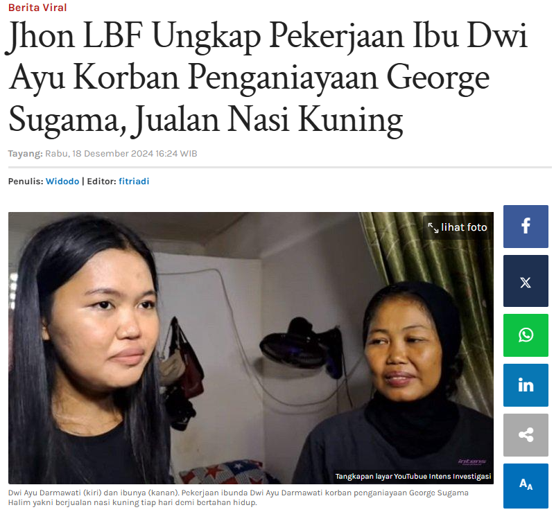The height and width of the screenshot is (512, 554).
Task: Send the article via WhatsApp
Action: click(526, 335)
